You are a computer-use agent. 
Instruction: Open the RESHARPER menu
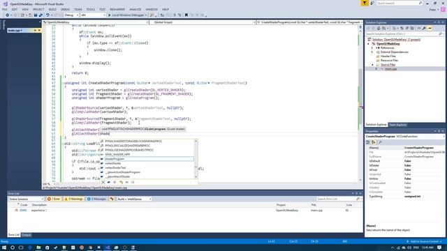click(x=117, y=9)
